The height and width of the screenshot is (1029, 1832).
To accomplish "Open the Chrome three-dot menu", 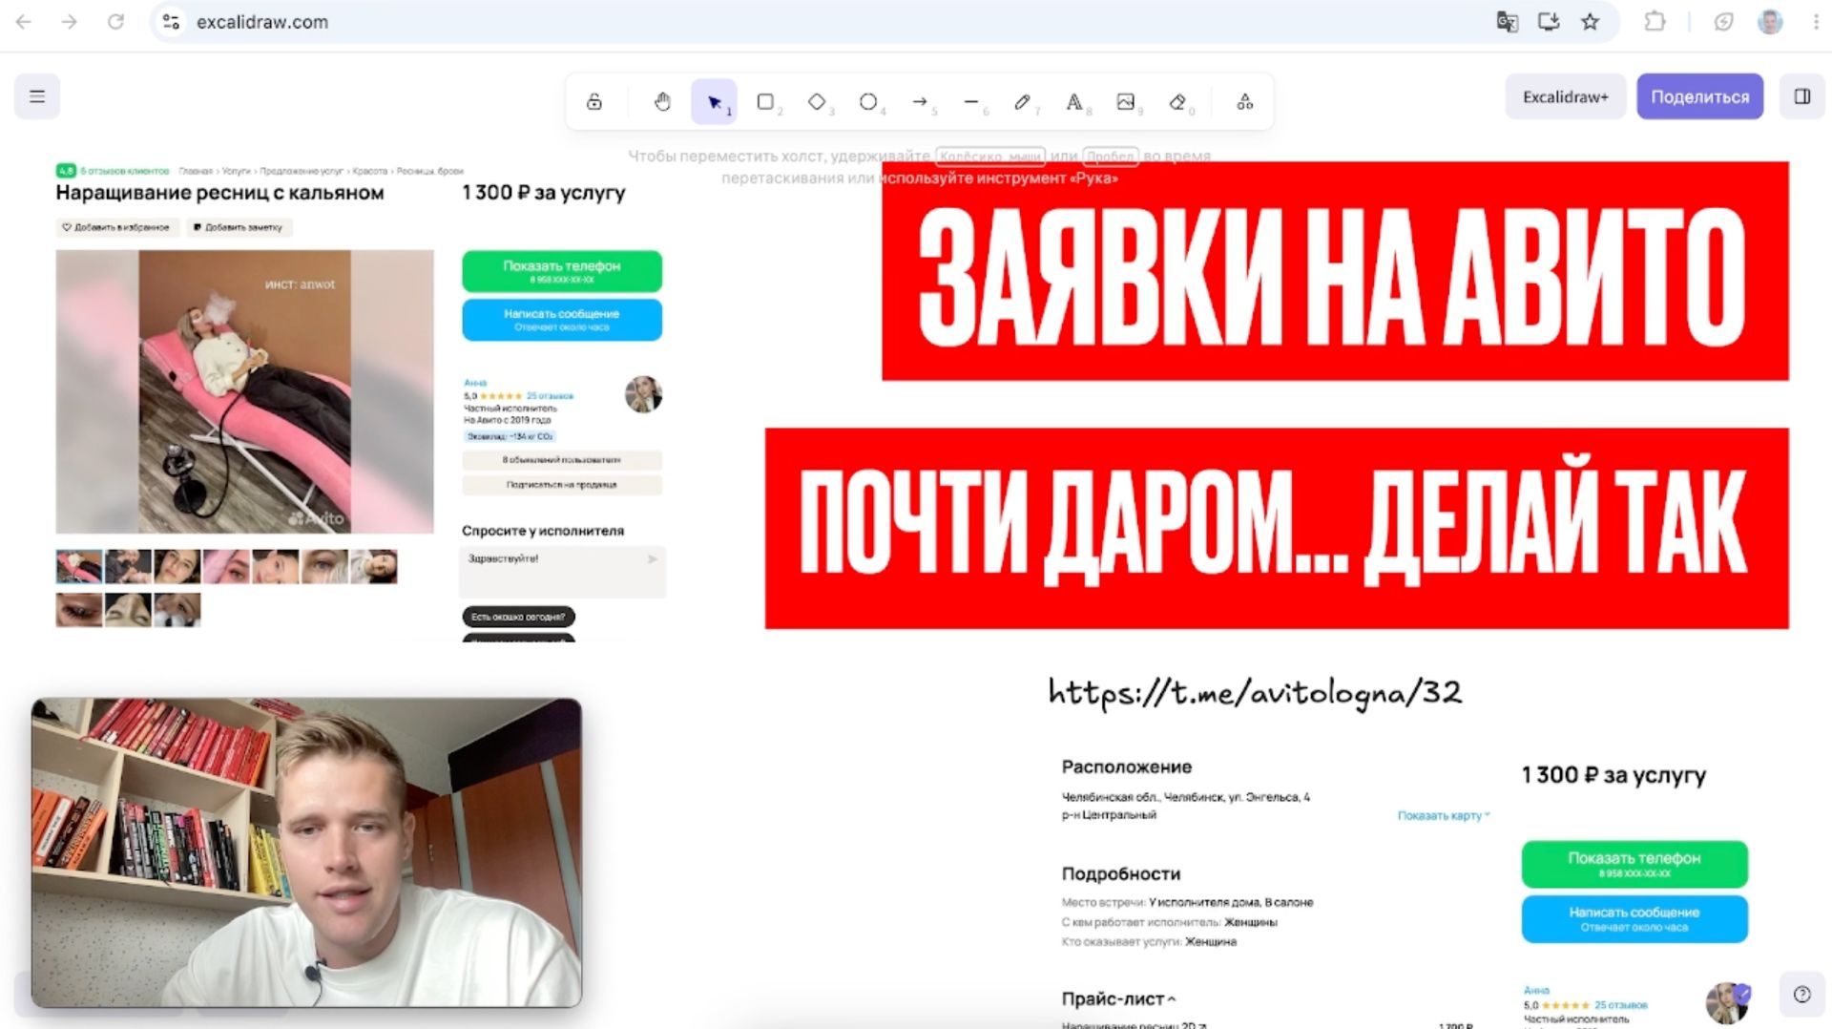I will (x=1816, y=21).
